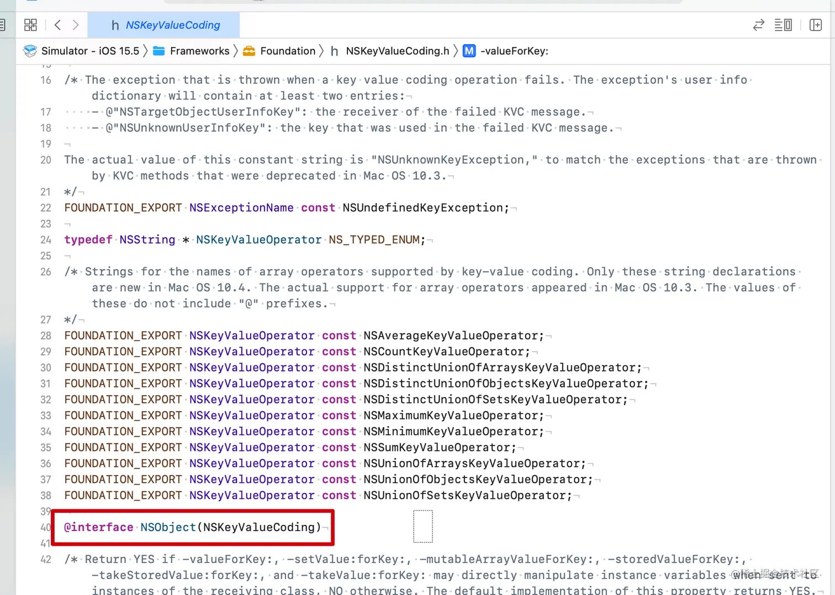The image size is (835, 595).
Task: Click line number 40 in gutter
Action: [x=46, y=528]
